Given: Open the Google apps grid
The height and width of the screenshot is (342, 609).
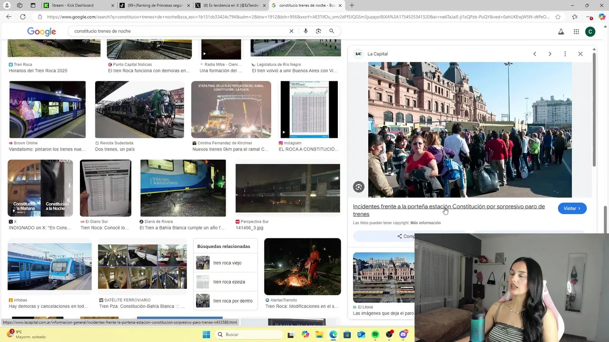Looking at the screenshot, I should point(576,32).
